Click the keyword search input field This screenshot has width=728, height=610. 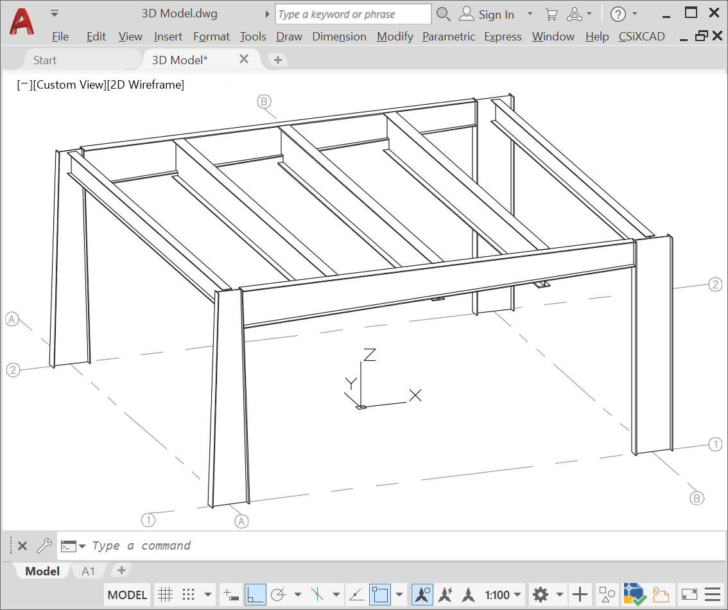353,14
